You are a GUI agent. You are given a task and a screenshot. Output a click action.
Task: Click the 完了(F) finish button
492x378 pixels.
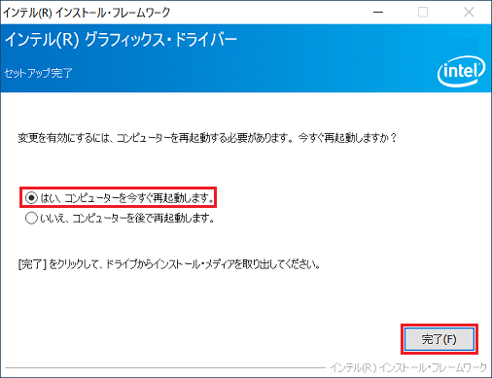(x=439, y=339)
